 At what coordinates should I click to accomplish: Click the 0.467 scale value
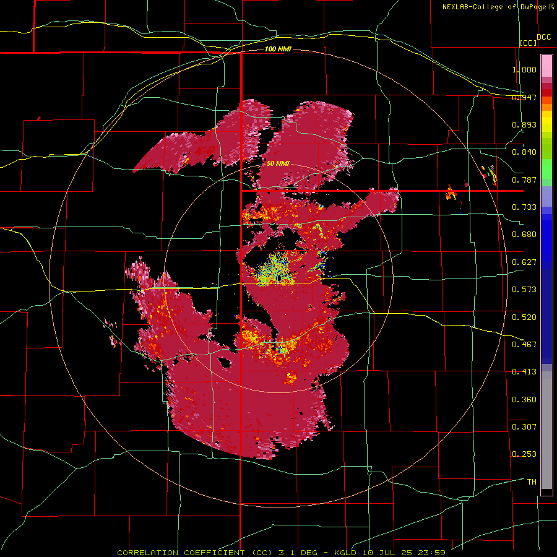tap(524, 345)
